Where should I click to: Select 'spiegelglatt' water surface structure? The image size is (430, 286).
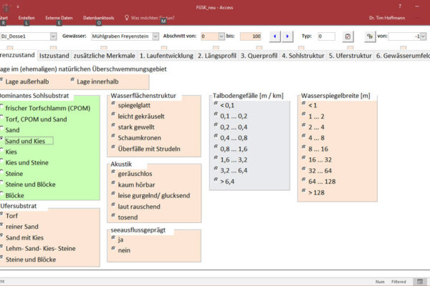[x=131, y=105]
